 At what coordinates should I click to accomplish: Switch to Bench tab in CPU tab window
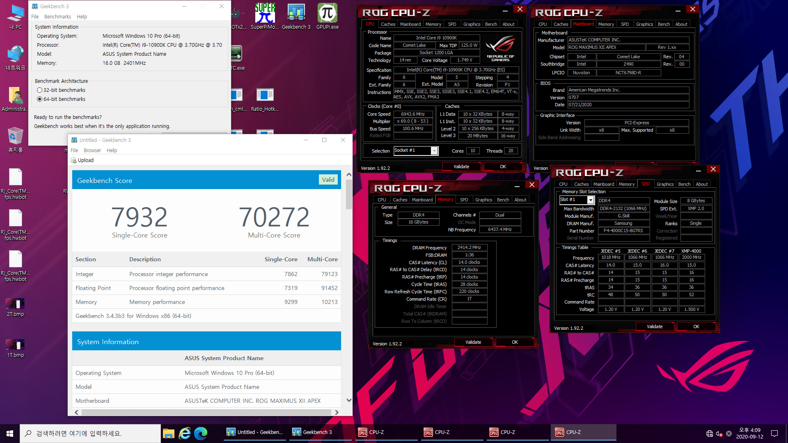click(x=491, y=24)
